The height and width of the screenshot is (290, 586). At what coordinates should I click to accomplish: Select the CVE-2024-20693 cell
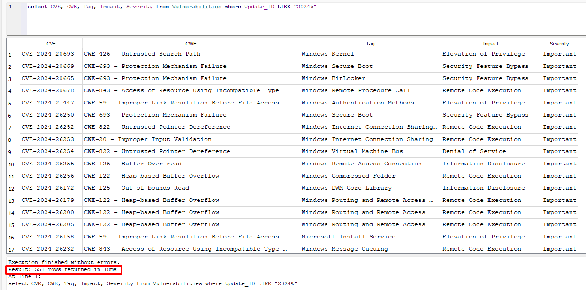pyautogui.click(x=48, y=54)
